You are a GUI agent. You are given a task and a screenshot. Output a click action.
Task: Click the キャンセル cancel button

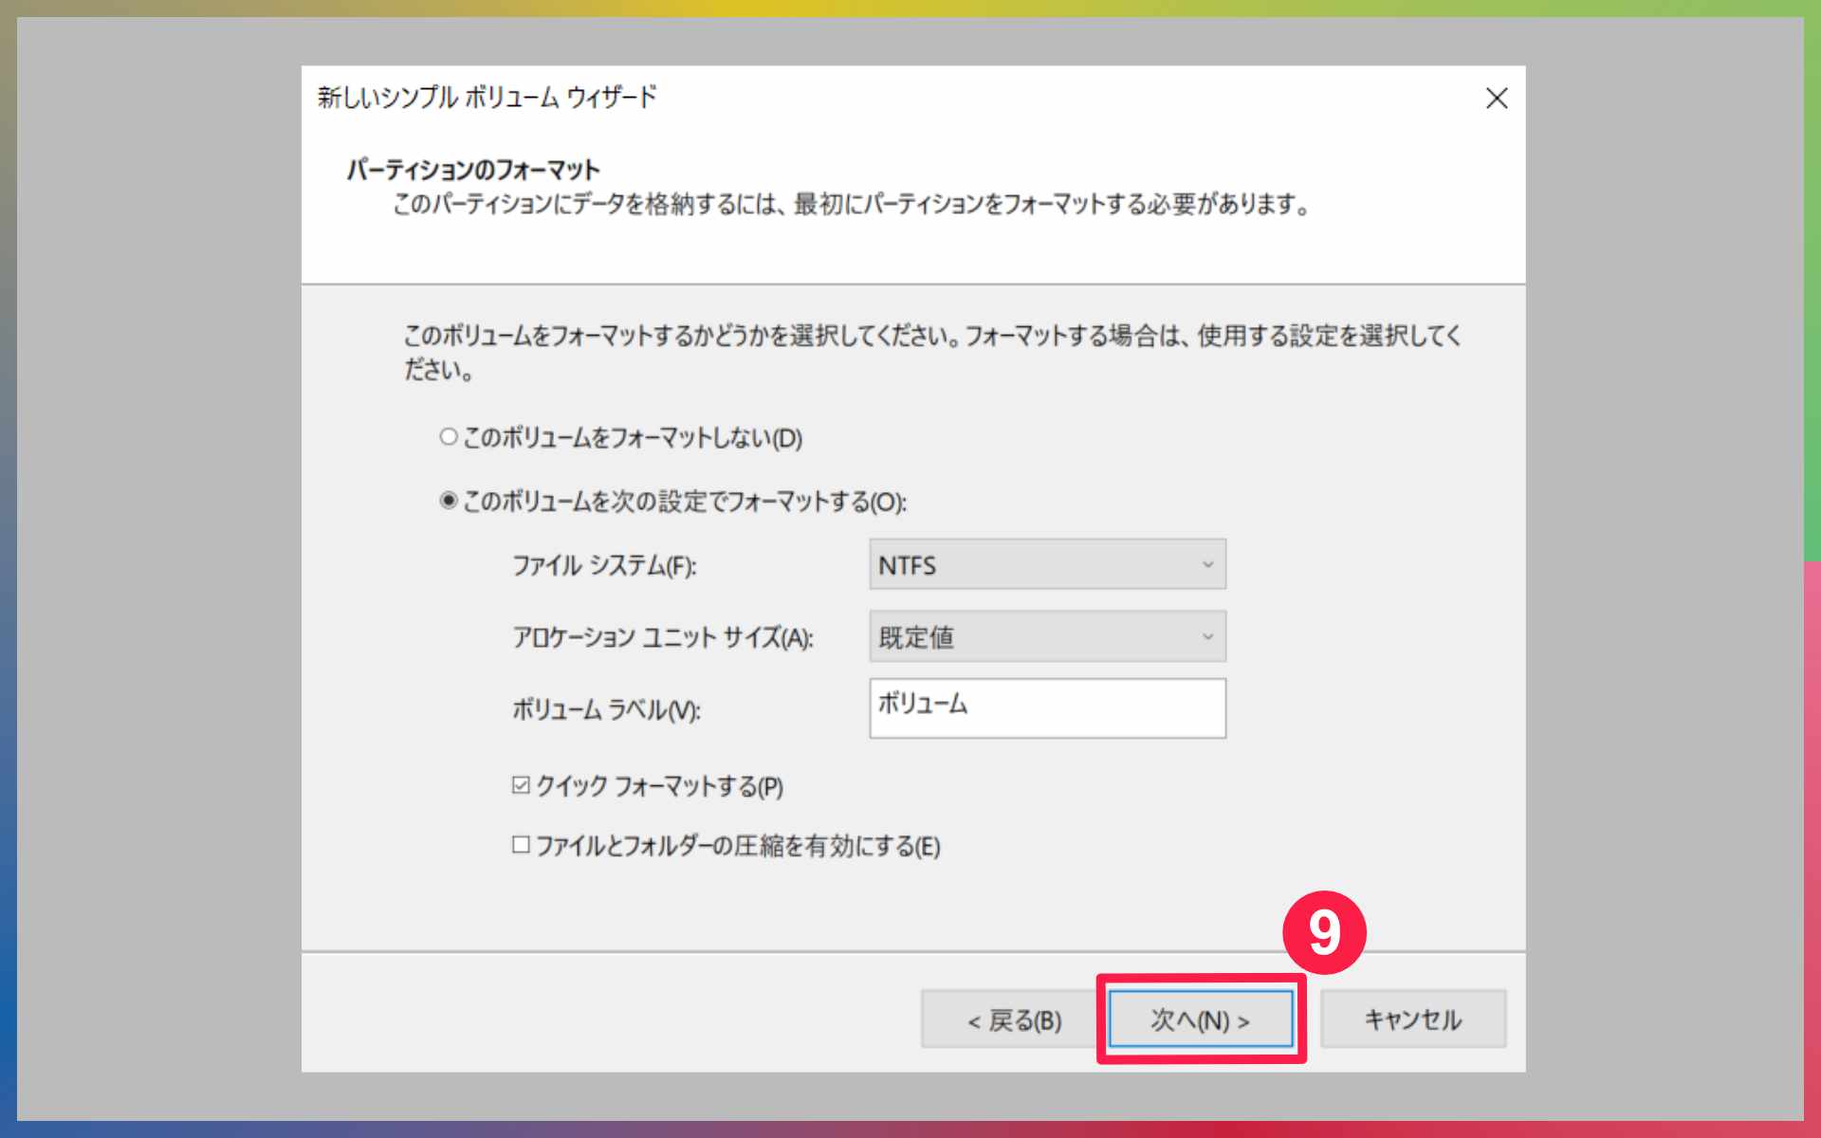[x=1412, y=1020]
